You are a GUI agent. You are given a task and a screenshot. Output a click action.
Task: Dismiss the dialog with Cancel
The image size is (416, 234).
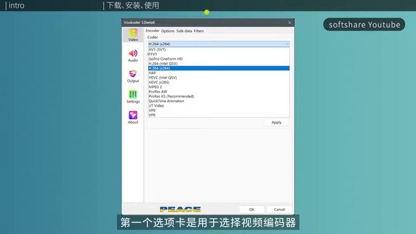point(279,209)
